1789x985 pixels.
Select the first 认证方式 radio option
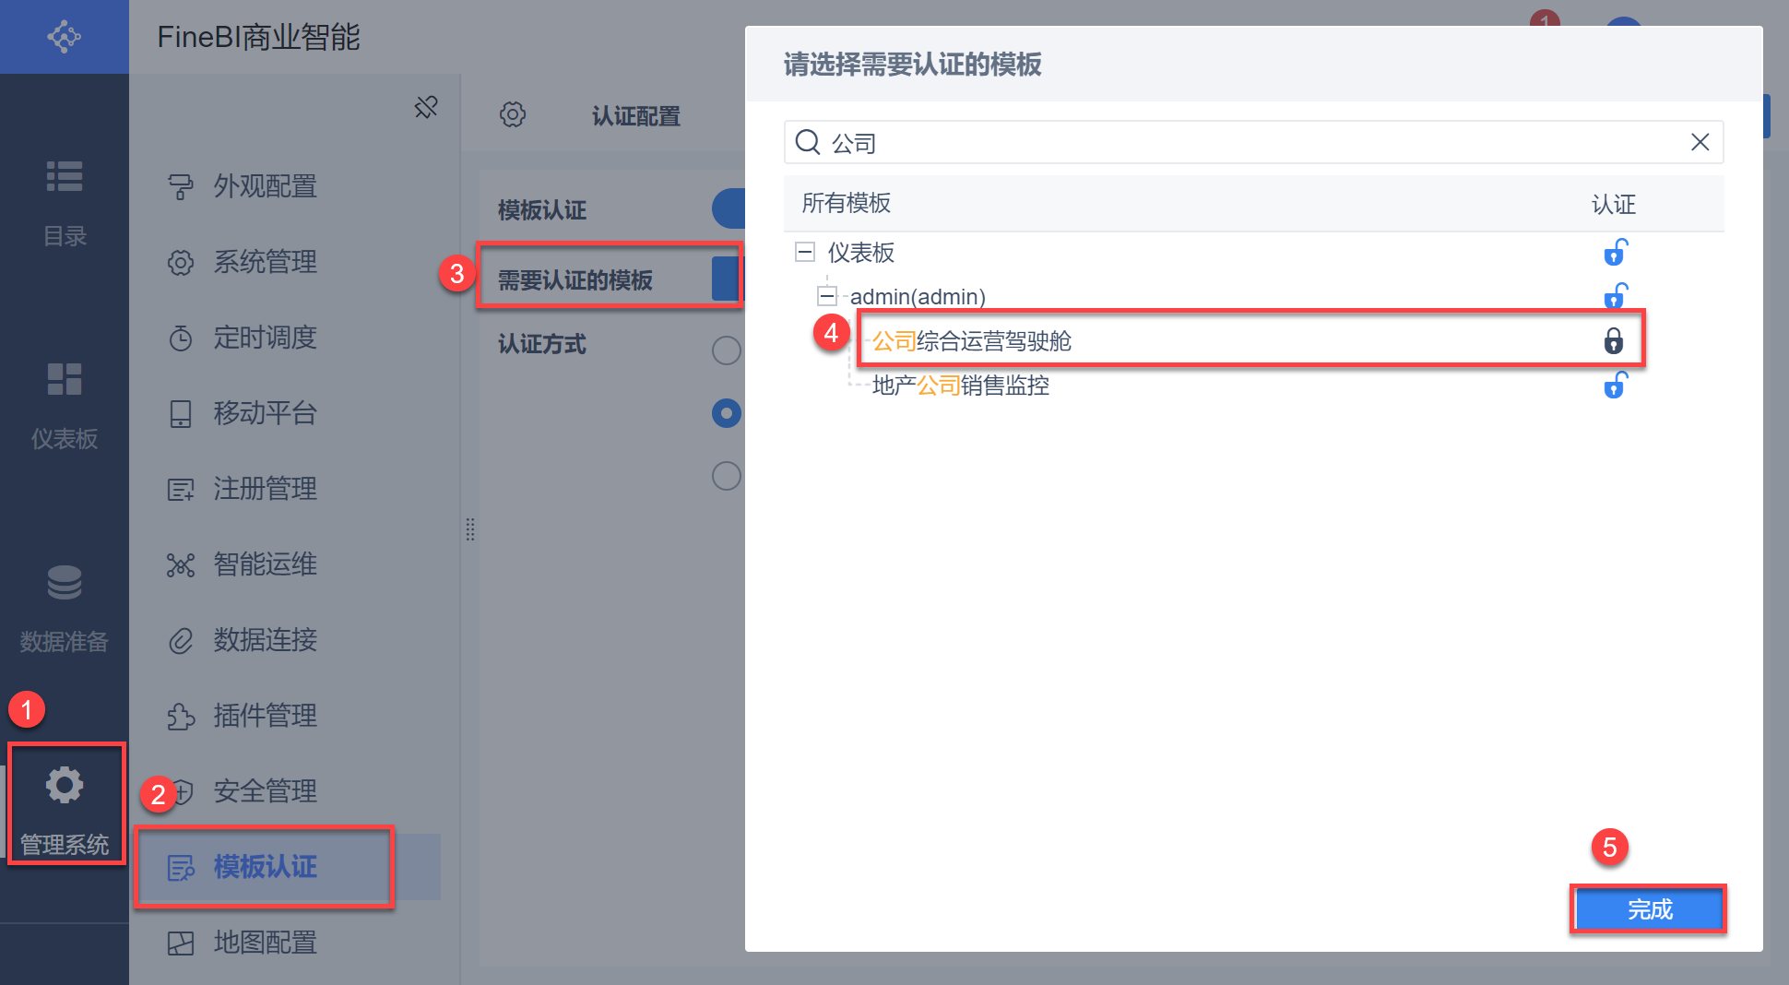727,350
